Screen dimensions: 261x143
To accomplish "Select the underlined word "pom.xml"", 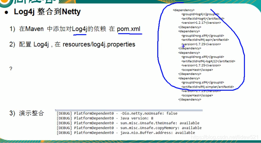I will pyautogui.click(x=129, y=29).
